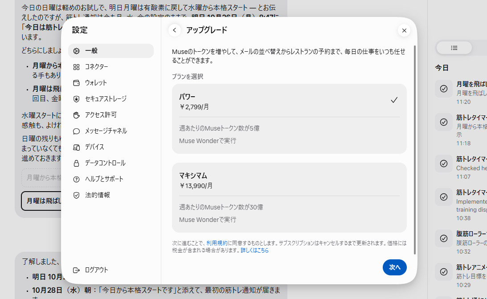Open the デバイス settings section
Screen dimensions: 487x299
coord(111,147)
